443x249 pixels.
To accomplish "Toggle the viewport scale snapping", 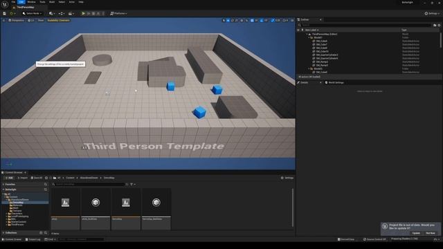I will (x=273, y=20).
